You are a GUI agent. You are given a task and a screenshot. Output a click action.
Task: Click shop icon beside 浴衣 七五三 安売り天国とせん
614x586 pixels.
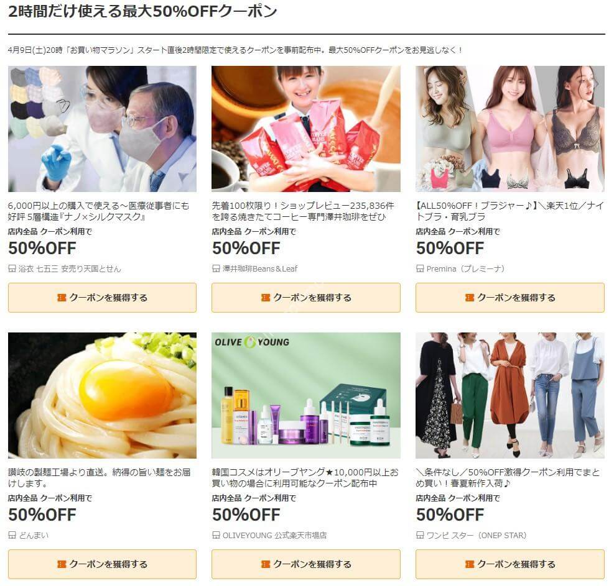[x=12, y=268]
